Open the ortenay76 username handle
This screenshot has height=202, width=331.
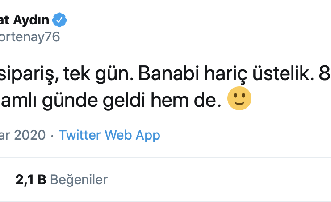coord(30,37)
